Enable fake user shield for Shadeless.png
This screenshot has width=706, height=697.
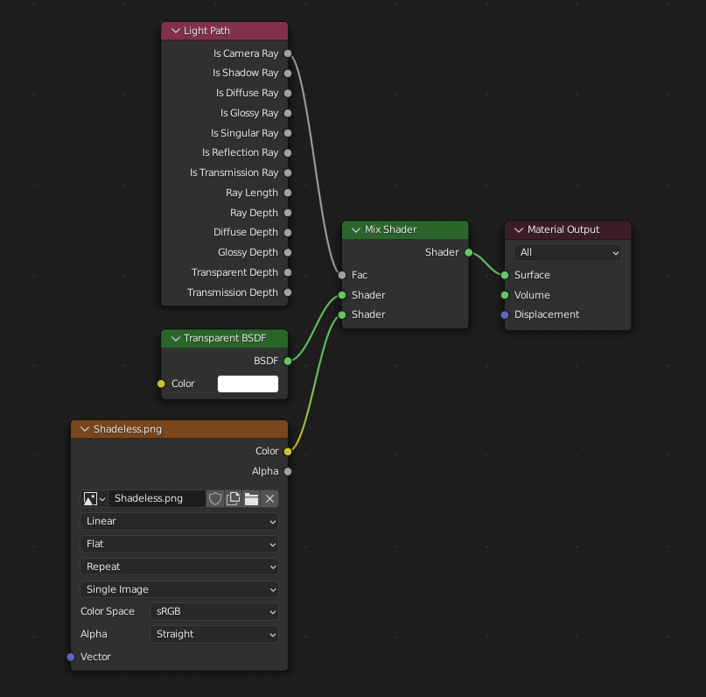[215, 498]
